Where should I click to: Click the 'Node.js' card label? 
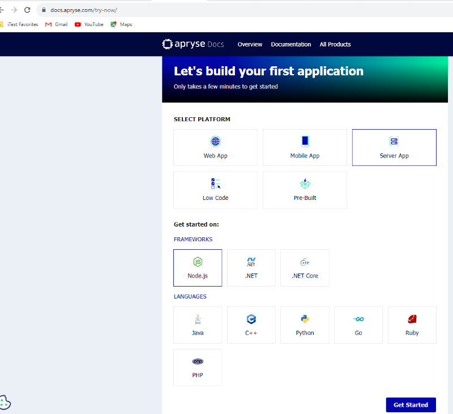(198, 276)
